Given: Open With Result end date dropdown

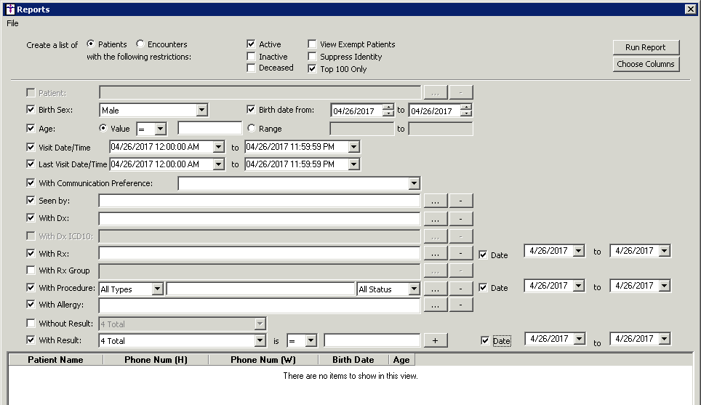Looking at the screenshot, I should click(x=665, y=339).
